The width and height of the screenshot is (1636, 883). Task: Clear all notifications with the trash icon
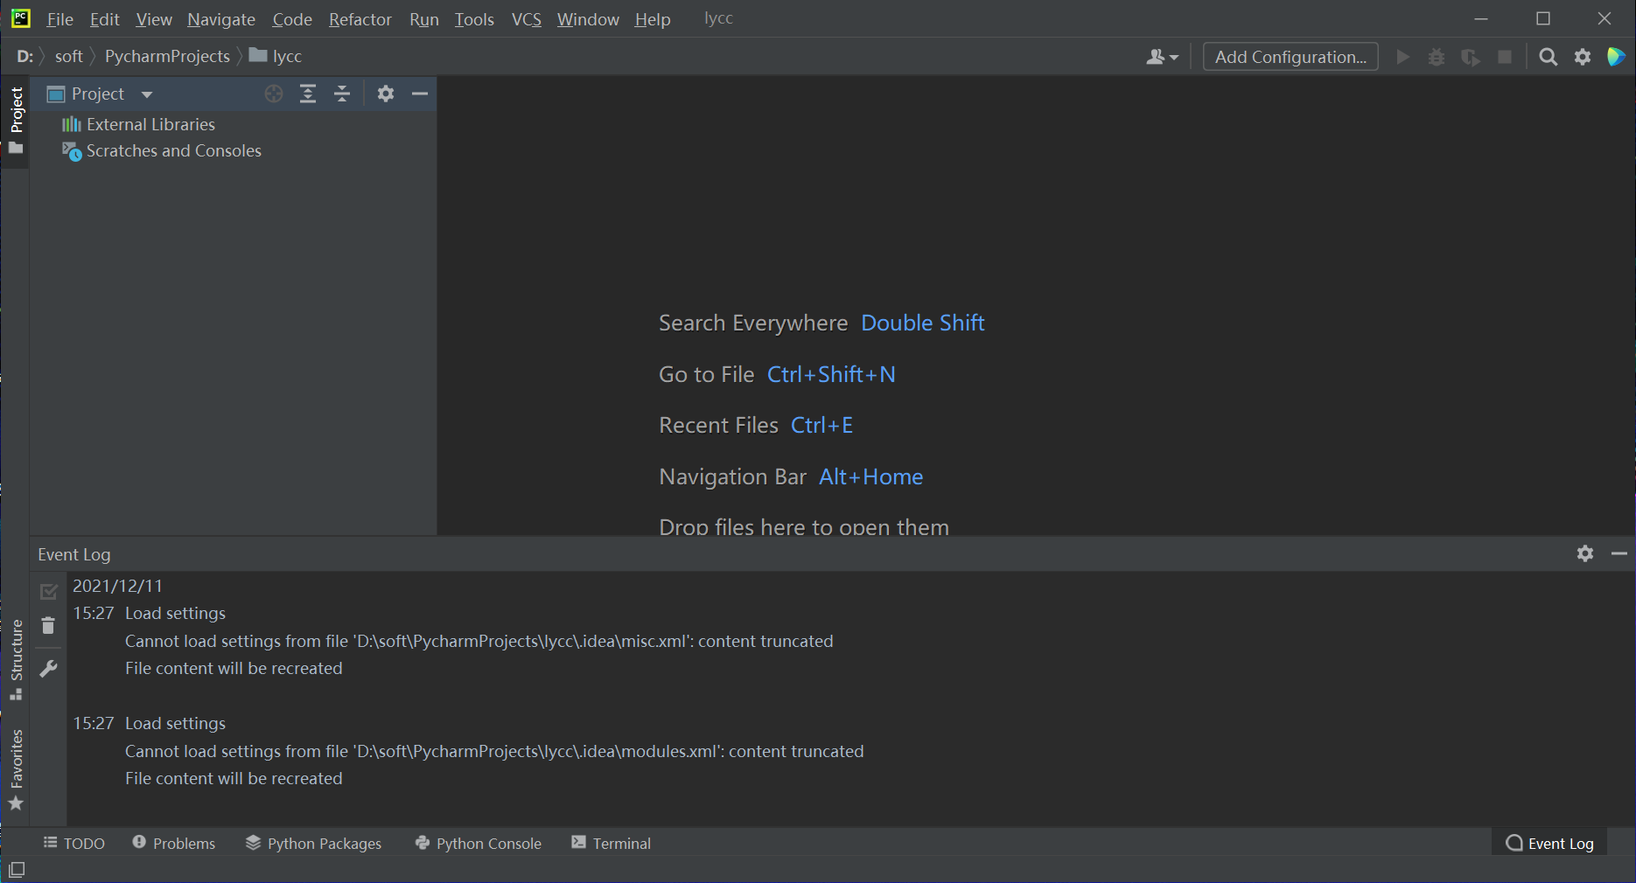(48, 626)
